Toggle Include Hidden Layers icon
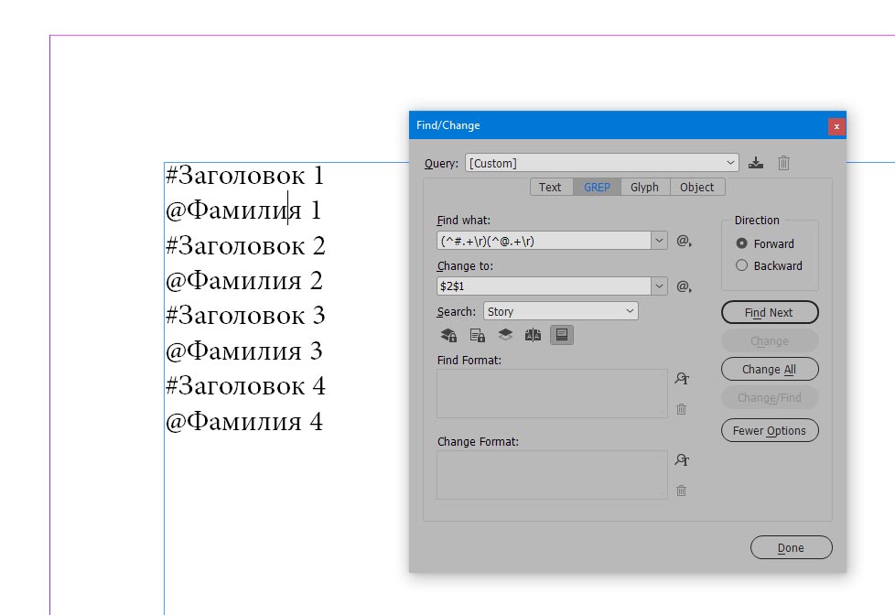Screen dimensions: 895x615 505,335
